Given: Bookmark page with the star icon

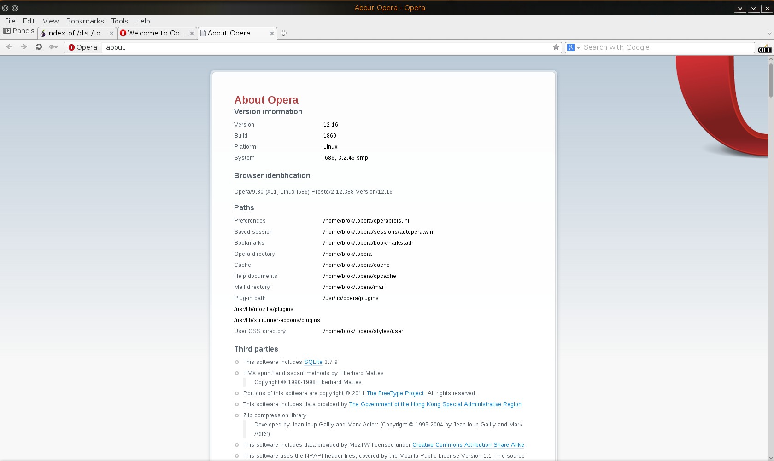Looking at the screenshot, I should pos(556,47).
